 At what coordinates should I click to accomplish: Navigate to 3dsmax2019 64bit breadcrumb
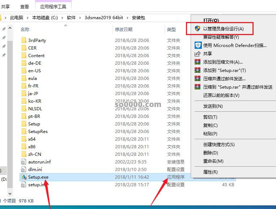pos(104,18)
